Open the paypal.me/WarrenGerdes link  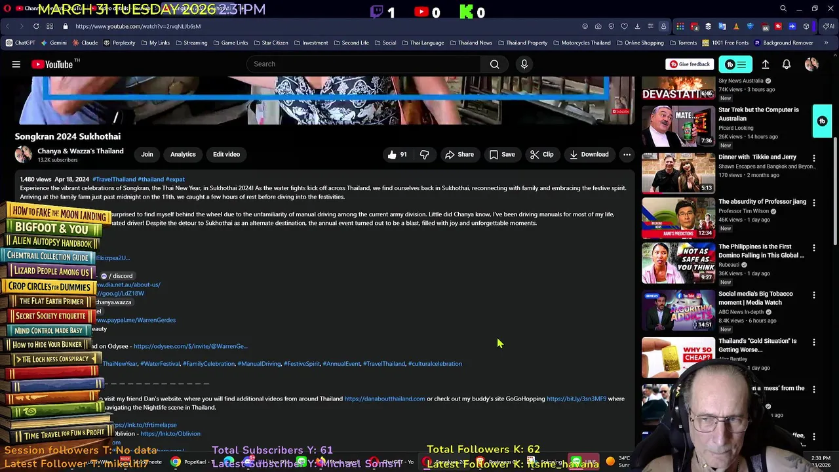136,320
